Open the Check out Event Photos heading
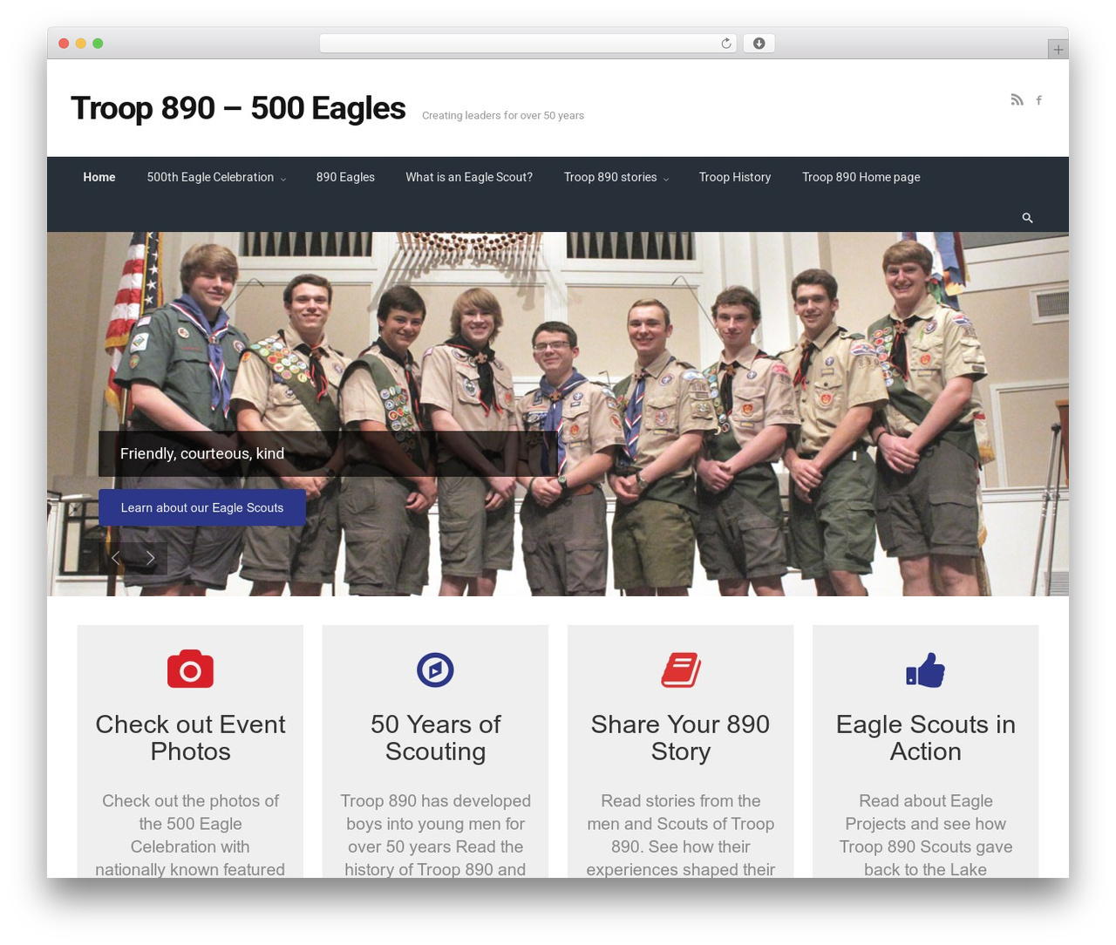 coord(190,738)
